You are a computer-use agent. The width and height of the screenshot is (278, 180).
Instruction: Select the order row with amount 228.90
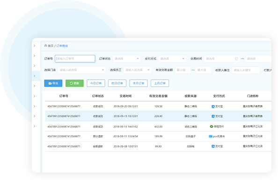click(x=158, y=116)
